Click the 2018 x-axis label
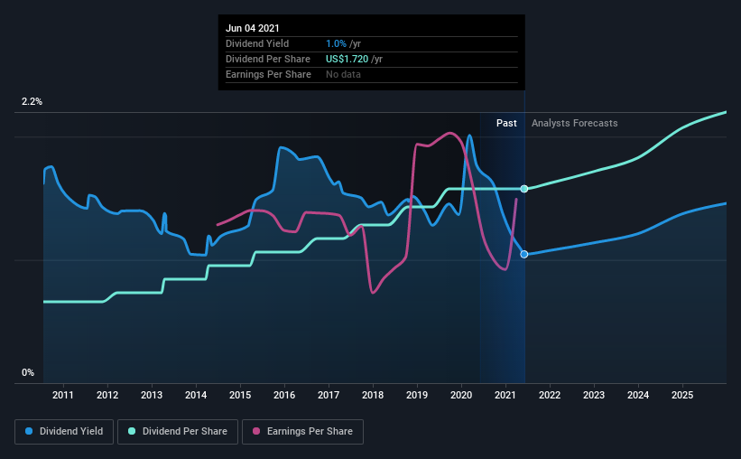 [373, 395]
